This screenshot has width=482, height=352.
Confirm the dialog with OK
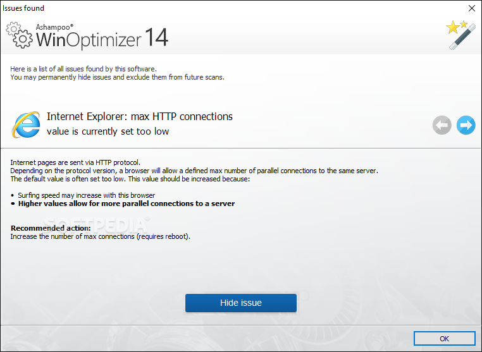pyautogui.click(x=444, y=339)
